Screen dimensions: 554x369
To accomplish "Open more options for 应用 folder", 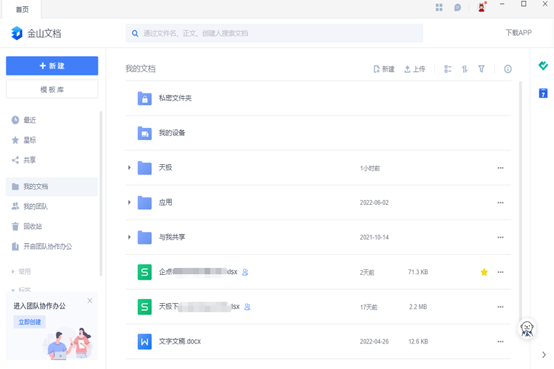I will pyautogui.click(x=500, y=203).
